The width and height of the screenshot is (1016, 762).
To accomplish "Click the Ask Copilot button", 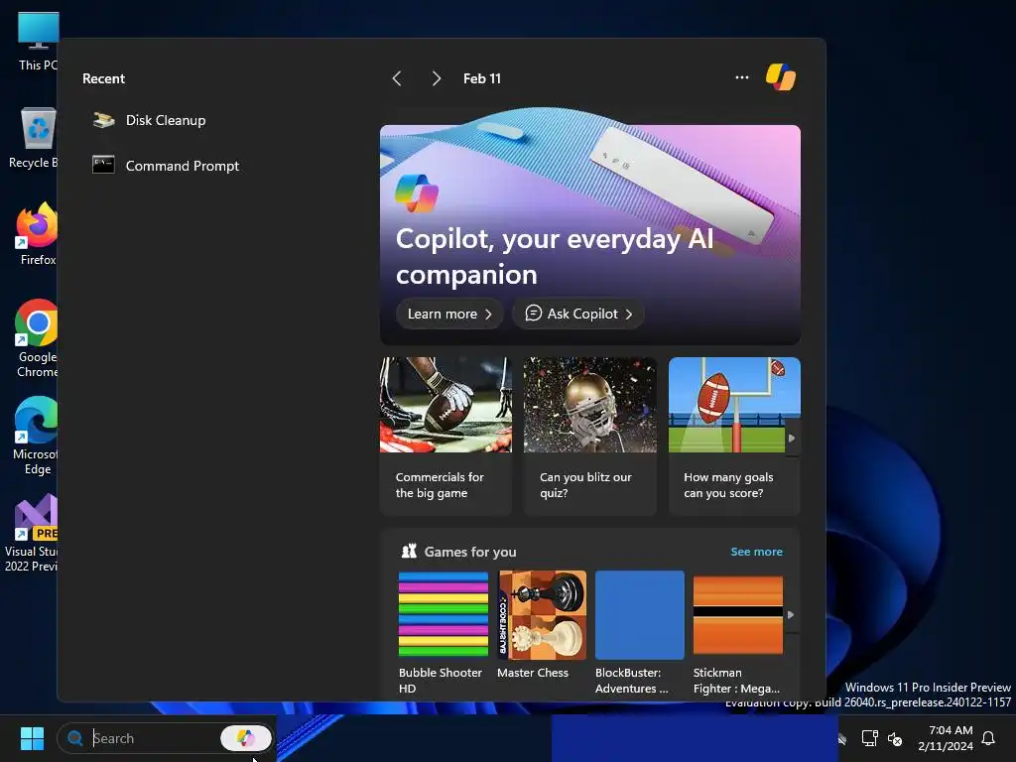I will pyautogui.click(x=578, y=315).
